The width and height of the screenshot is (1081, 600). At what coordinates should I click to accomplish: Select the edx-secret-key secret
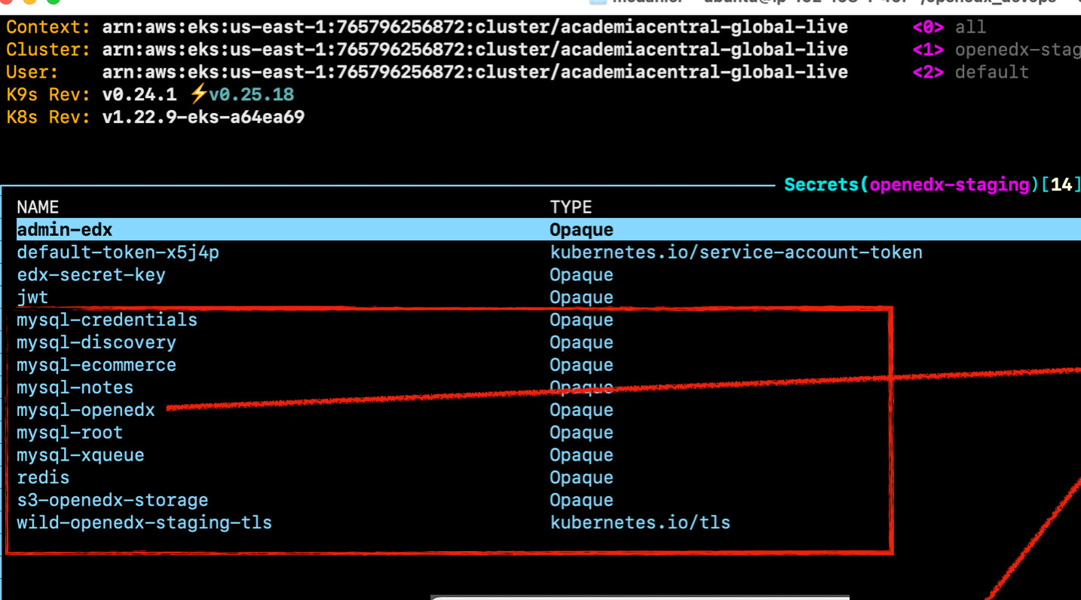tap(90, 274)
